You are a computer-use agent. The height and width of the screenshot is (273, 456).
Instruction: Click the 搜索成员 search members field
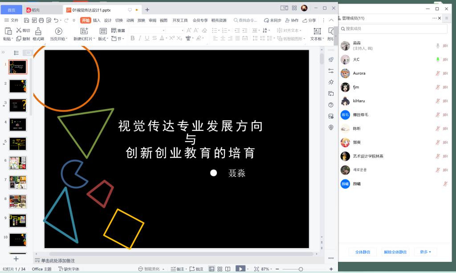[x=394, y=29]
